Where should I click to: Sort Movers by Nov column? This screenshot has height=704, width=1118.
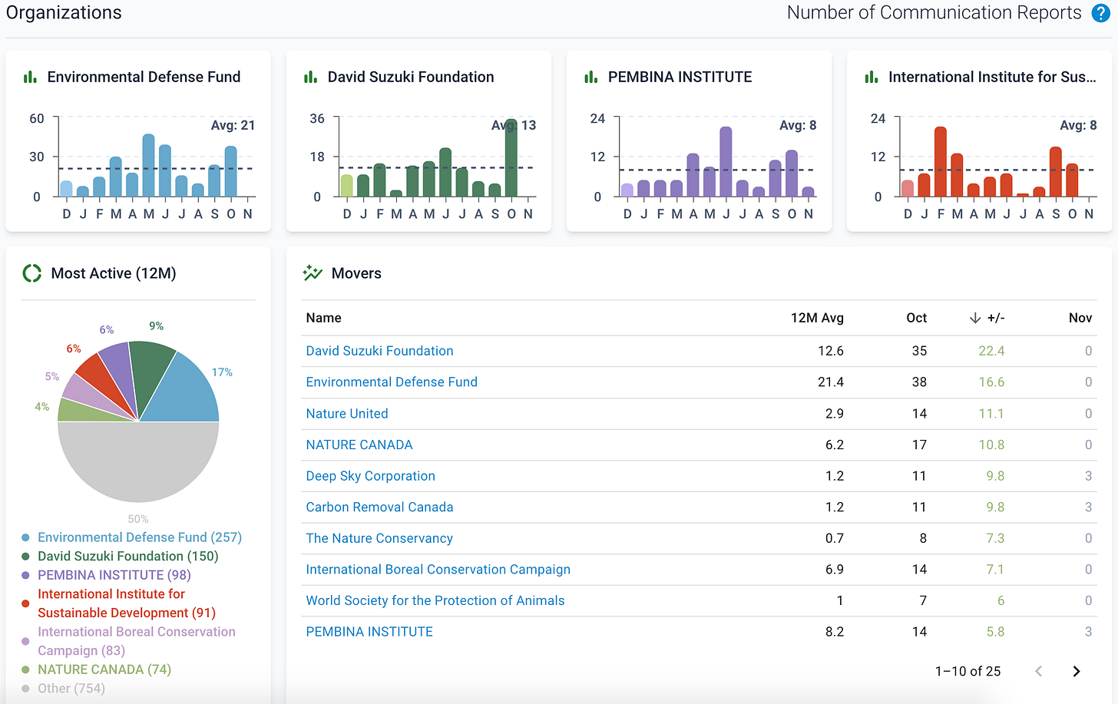[x=1080, y=318]
